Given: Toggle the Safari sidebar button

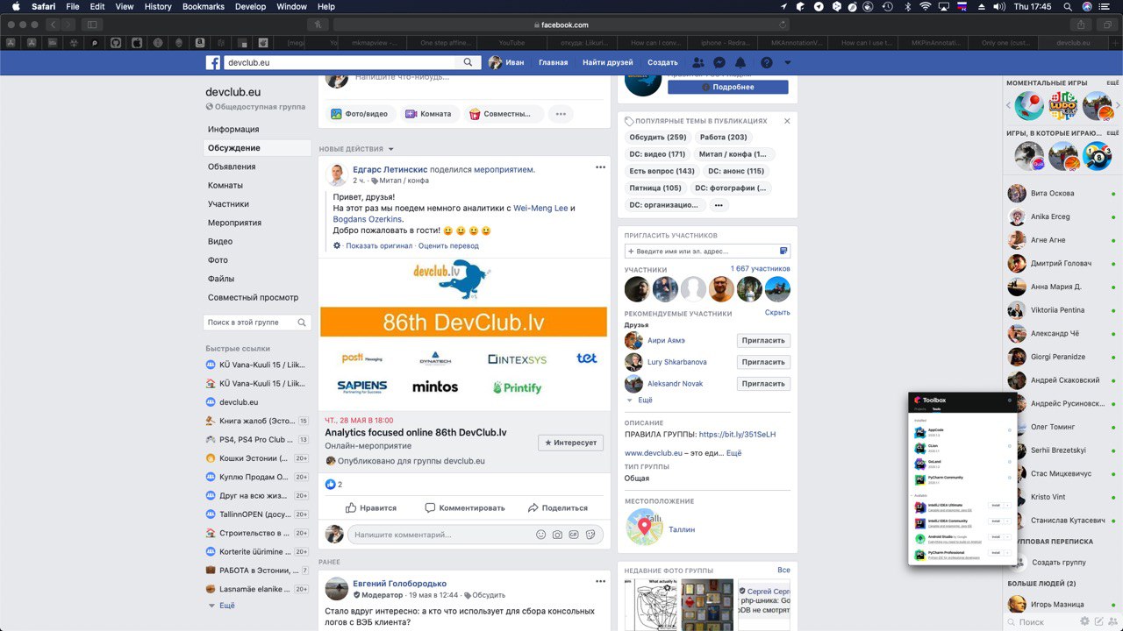Looking at the screenshot, I should click(x=92, y=25).
